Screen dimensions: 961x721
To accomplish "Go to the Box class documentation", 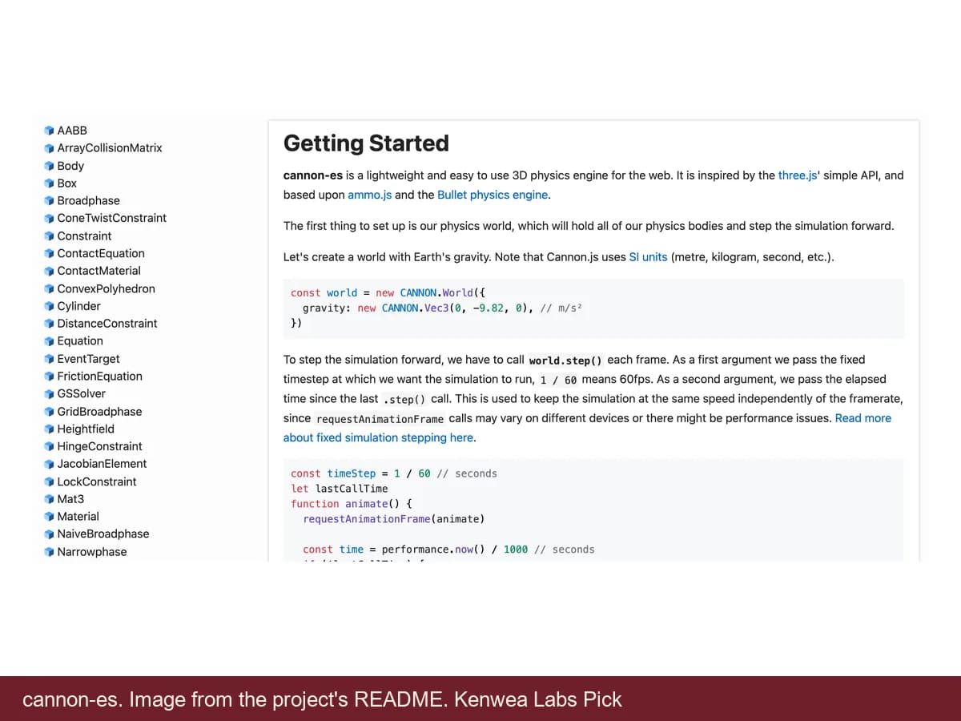I will [x=67, y=183].
